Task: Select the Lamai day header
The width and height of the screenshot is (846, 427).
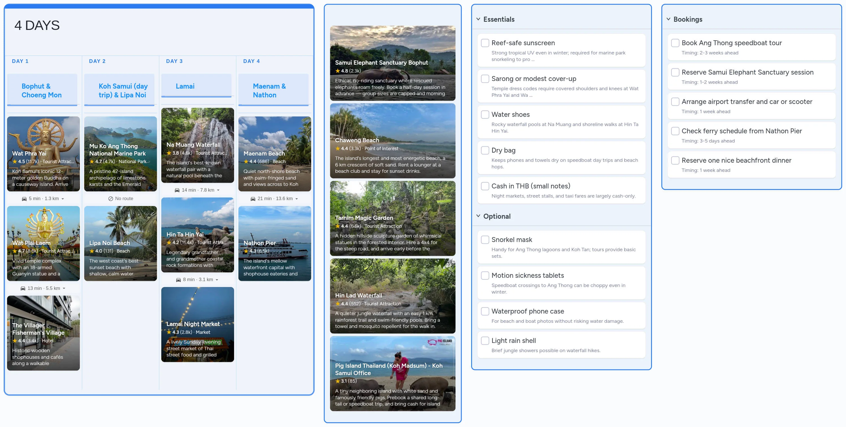Action: (196, 86)
